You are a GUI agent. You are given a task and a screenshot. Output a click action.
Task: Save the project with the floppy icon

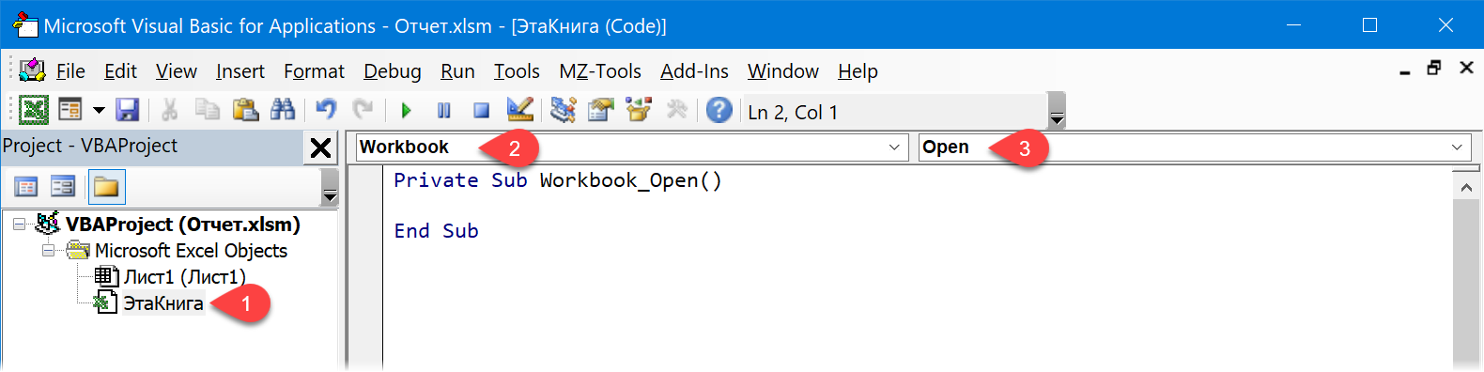(128, 110)
